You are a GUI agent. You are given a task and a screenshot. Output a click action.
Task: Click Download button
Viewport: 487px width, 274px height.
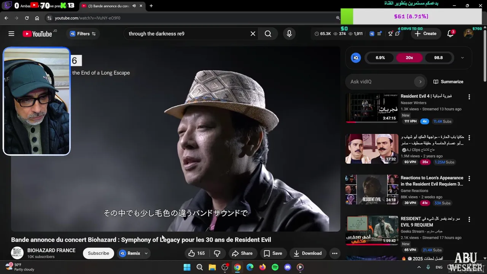click(x=307, y=253)
